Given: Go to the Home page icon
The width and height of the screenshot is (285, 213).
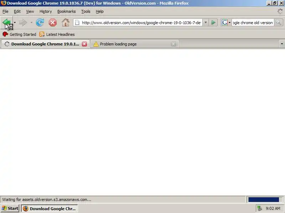Looking at the screenshot, I should 66,23.
